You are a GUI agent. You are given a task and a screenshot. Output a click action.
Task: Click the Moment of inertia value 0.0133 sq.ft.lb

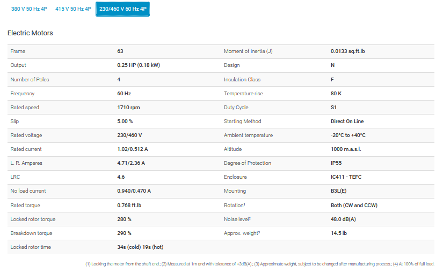click(x=352, y=51)
